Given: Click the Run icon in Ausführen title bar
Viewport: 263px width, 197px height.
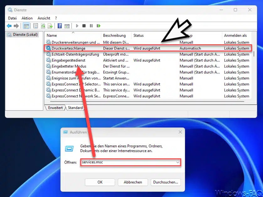Looking at the screenshot, I should 66,132.
